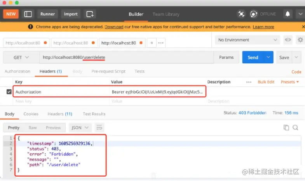Click the empty header Value field

tap(158, 101)
